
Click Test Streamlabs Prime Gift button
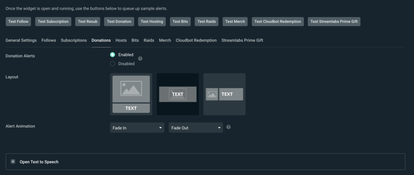point(334,22)
